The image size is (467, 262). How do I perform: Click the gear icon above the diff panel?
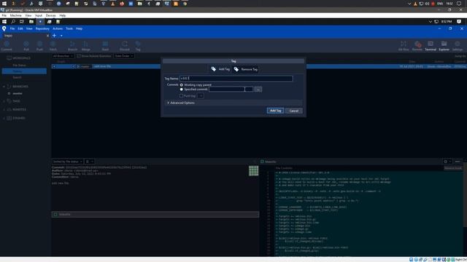click(x=446, y=162)
